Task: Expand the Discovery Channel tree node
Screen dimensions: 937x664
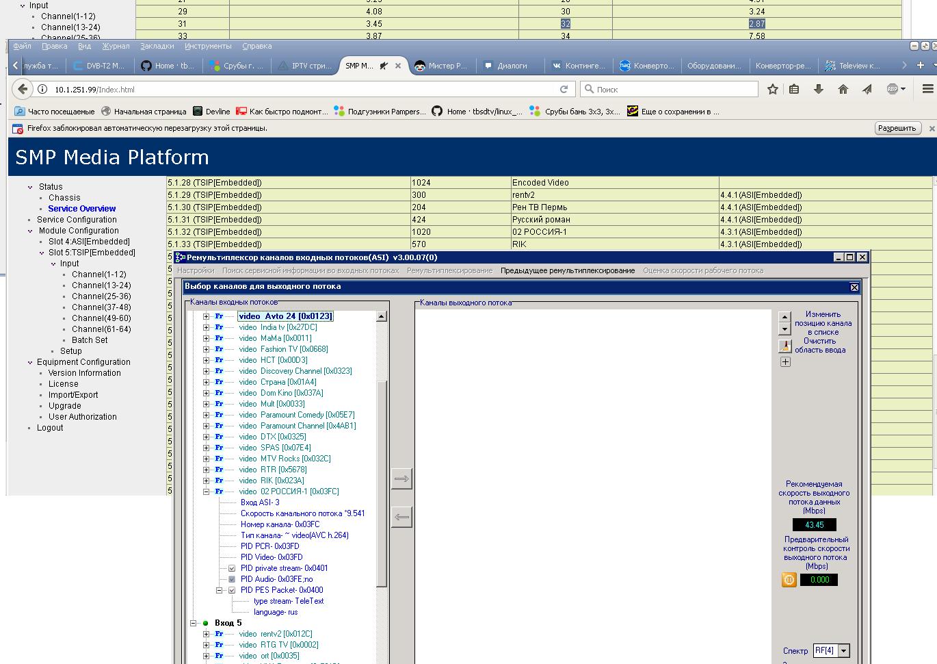Action: click(x=206, y=371)
